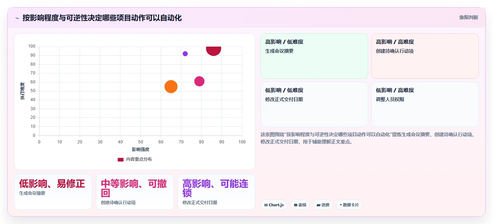Image resolution: width=493 pixels, height=224 pixels.
Task: Click 调整人员权限 text in quadrant card
Action: coord(390,99)
